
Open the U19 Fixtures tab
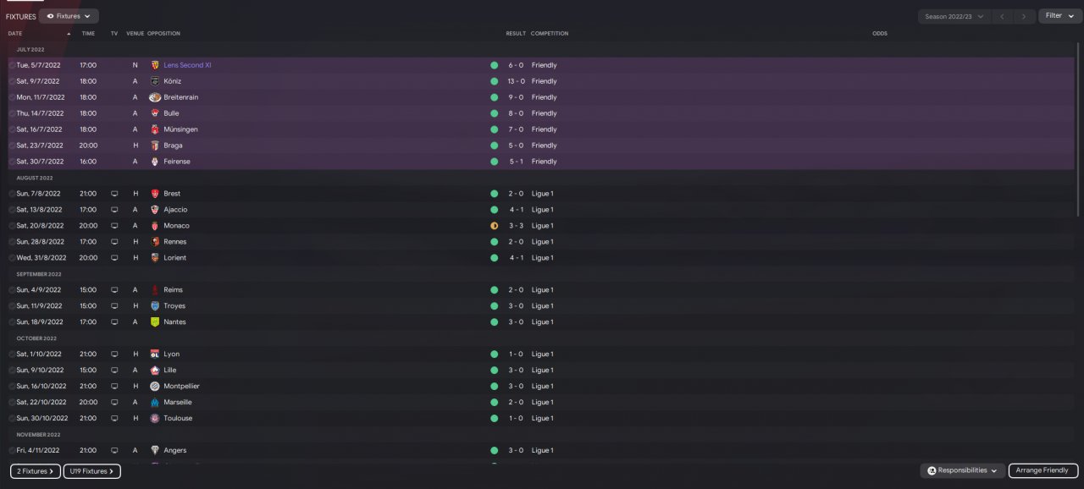coord(91,471)
